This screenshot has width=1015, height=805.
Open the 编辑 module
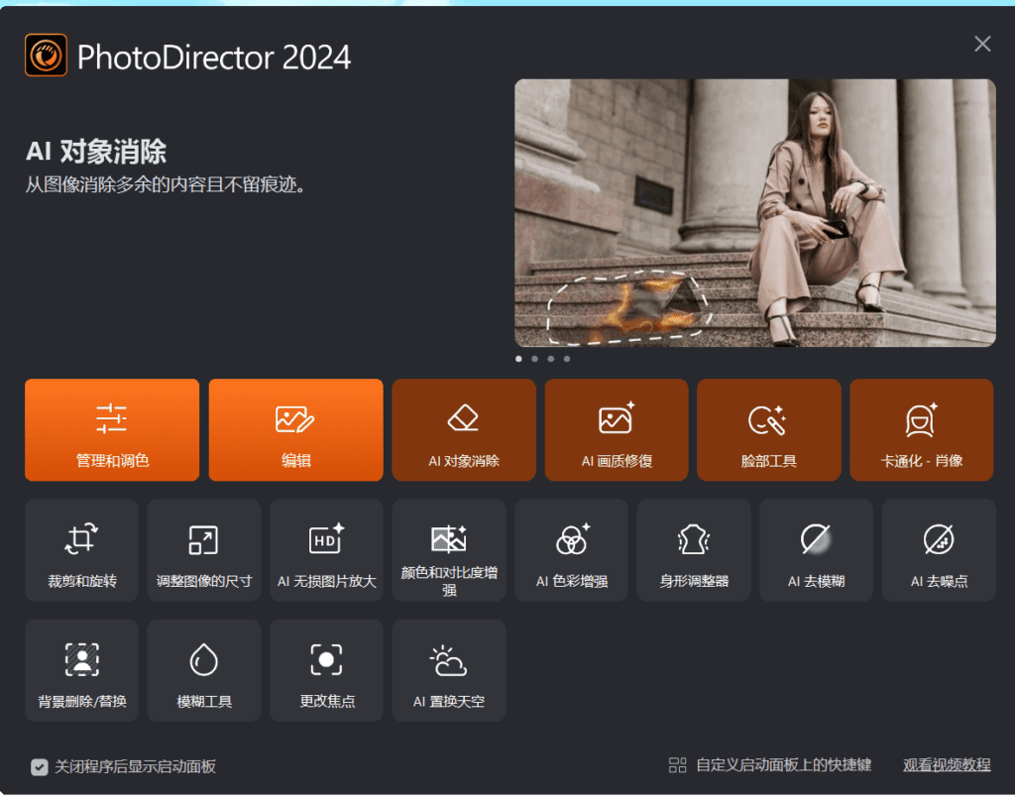[295, 430]
